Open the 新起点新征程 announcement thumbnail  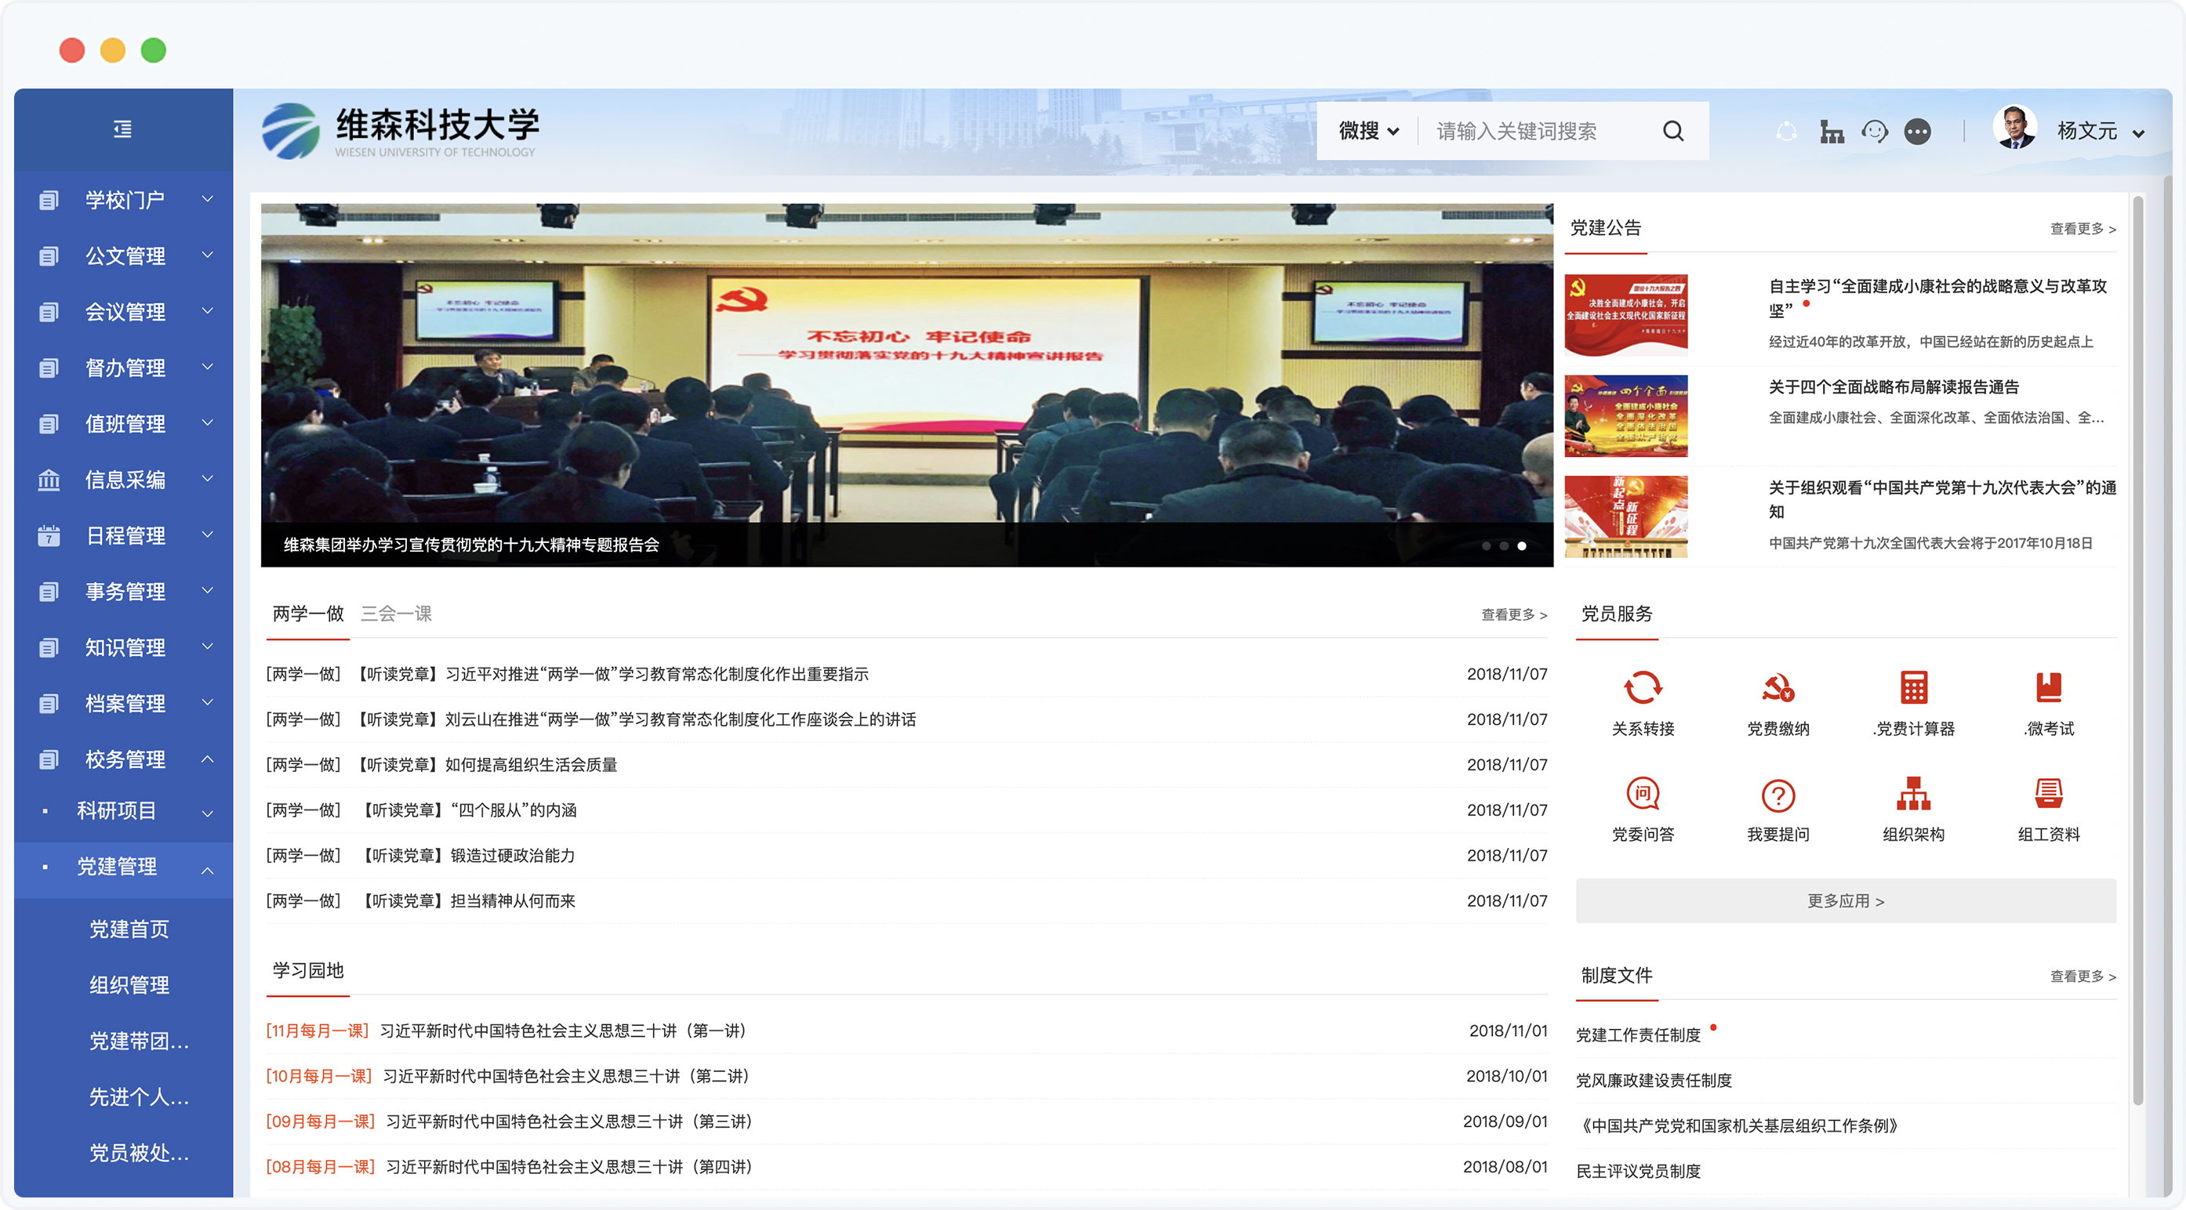(x=1626, y=516)
